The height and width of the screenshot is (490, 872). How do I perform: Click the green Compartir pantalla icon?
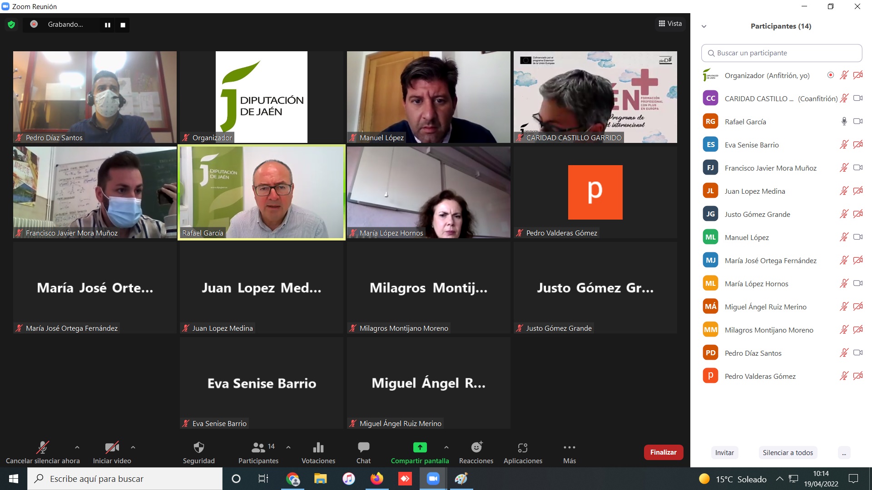[420, 447]
